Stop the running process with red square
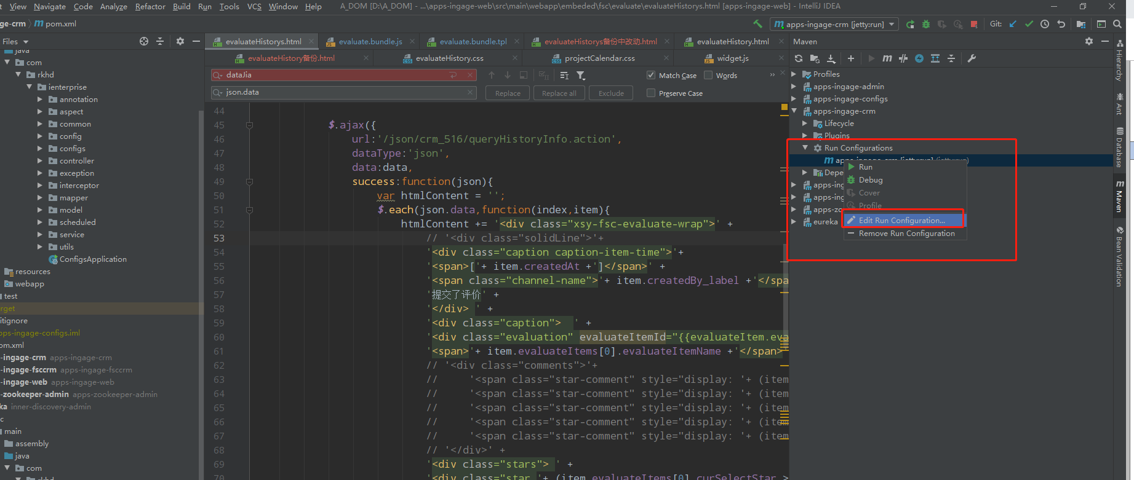The width and height of the screenshot is (1134, 480). click(973, 24)
